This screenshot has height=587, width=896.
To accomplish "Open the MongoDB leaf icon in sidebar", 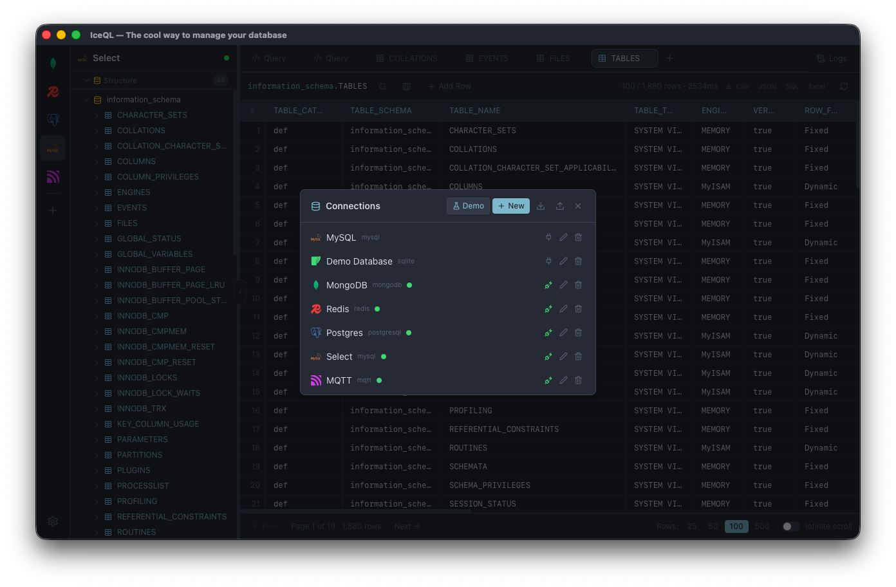I will point(53,63).
